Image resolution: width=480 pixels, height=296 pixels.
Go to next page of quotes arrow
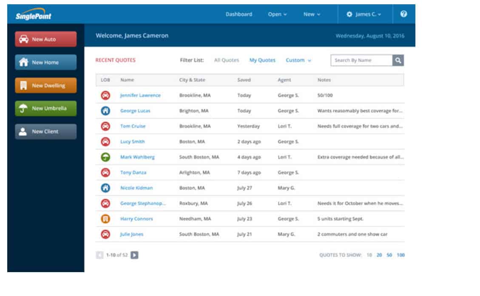(x=134, y=255)
